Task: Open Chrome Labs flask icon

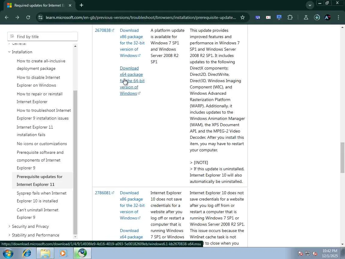Action: point(306,17)
